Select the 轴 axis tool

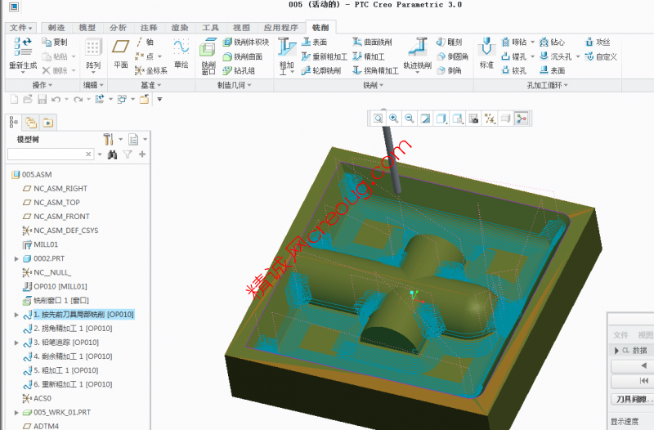tap(145, 43)
